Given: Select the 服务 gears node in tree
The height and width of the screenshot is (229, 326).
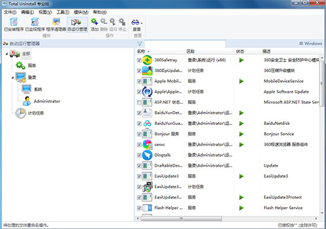Looking at the screenshot, I should pos(25,66).
